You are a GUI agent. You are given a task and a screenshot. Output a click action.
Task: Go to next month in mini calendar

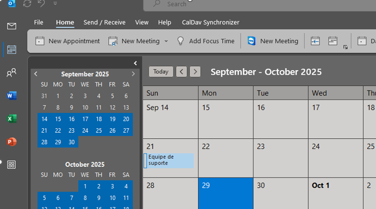pos(133,74)
